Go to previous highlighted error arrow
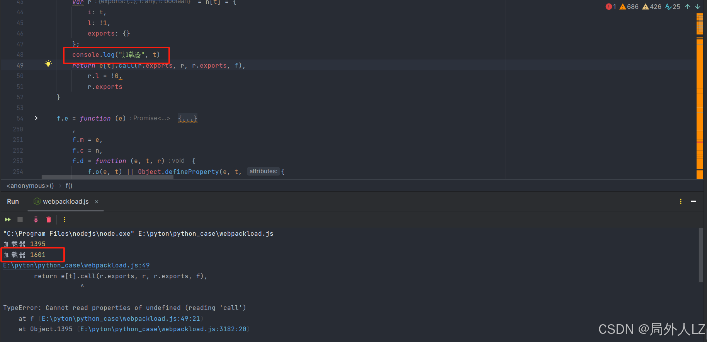The image size is (707, 342). (688, 7)
